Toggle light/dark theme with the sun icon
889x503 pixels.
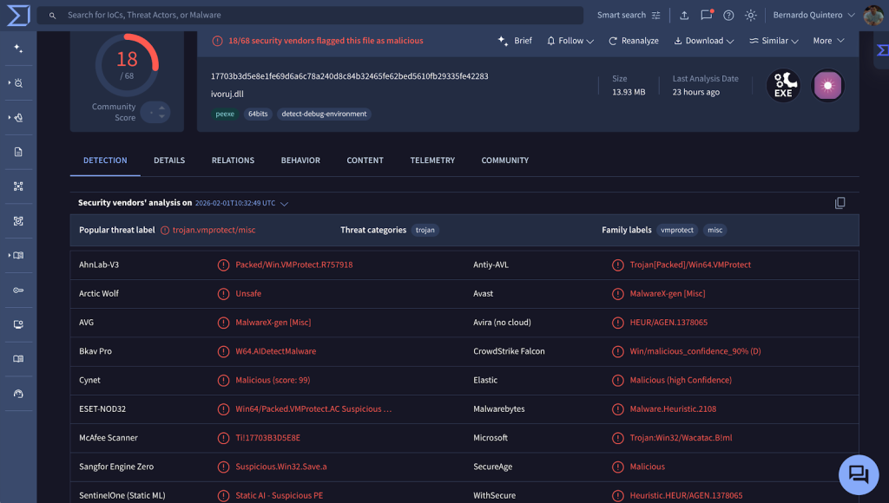coord(751,15)
